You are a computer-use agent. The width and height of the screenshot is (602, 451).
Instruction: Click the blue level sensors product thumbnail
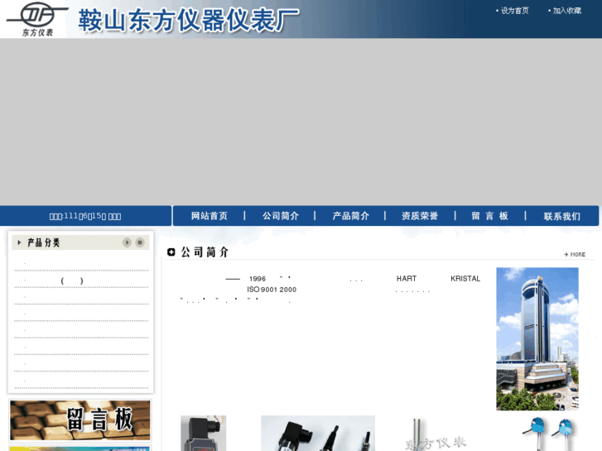point(548,433)
